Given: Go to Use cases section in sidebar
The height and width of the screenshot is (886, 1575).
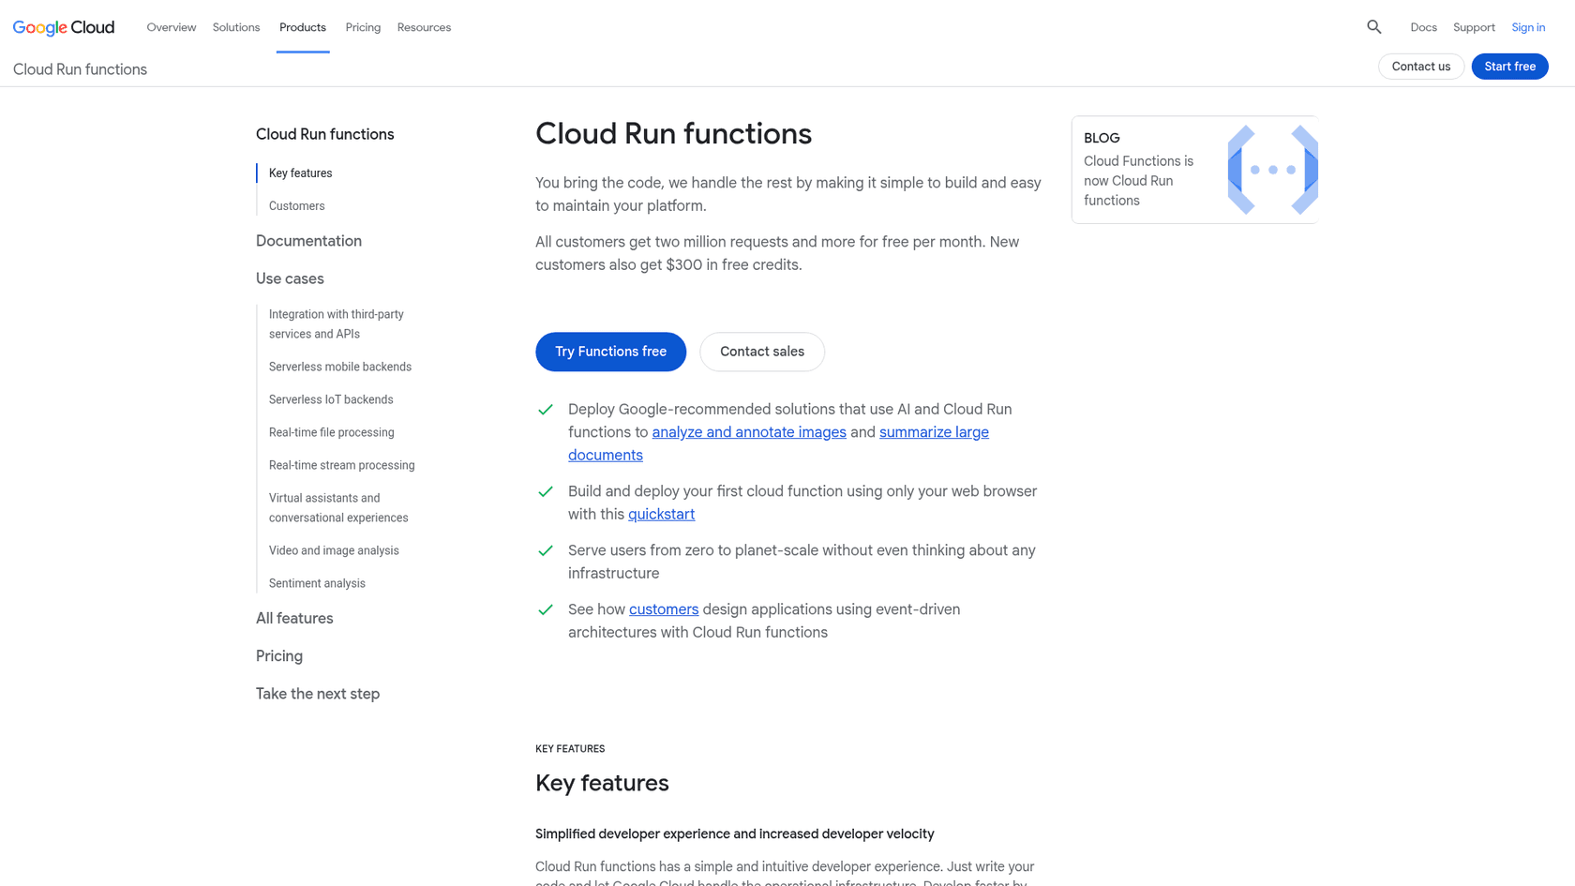Looking at the screenshot, I should 290,278.
